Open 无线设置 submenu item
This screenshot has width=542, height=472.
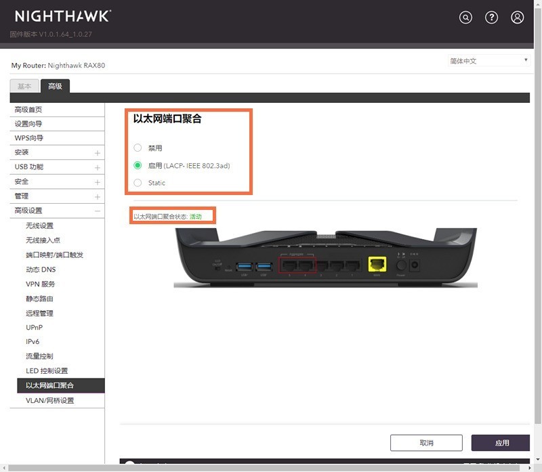tap(39, 226)
